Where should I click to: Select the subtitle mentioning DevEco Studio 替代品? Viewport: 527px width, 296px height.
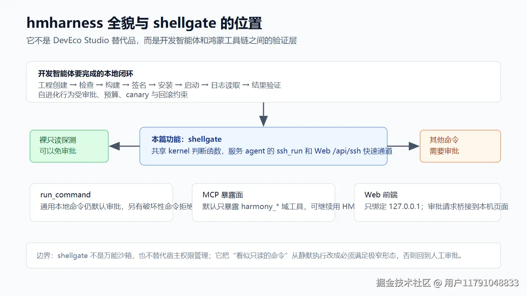161,41
